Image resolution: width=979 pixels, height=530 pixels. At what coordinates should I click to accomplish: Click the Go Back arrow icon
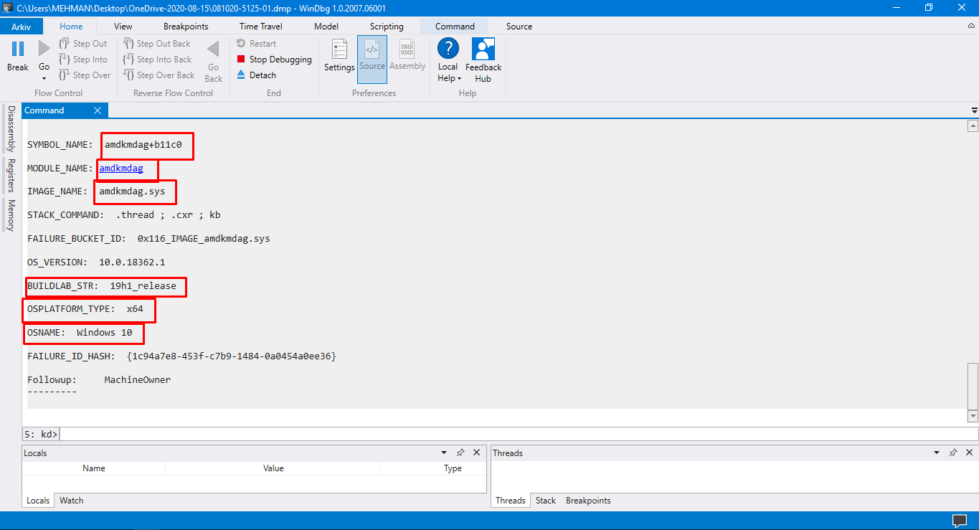coord(213,49)
